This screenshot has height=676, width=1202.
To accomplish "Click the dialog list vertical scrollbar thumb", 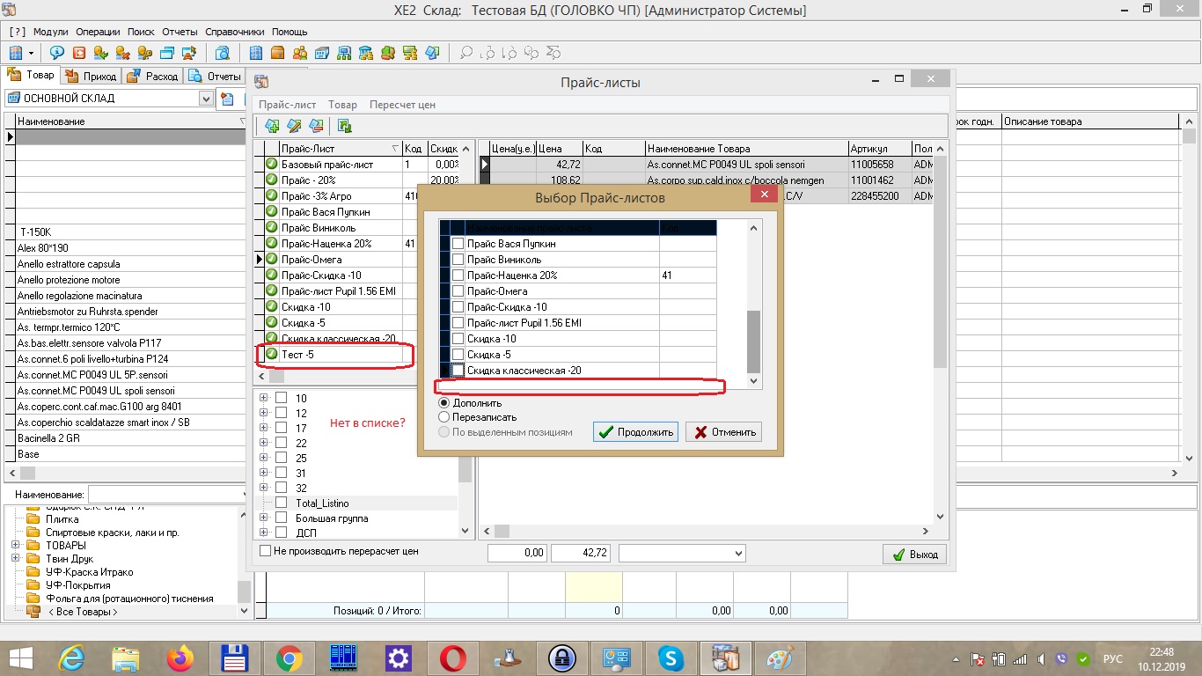I will tap(753, 341).
